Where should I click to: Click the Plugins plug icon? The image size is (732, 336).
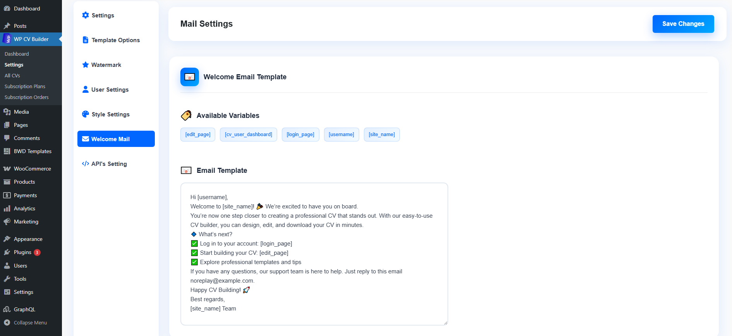click(7, 252)
